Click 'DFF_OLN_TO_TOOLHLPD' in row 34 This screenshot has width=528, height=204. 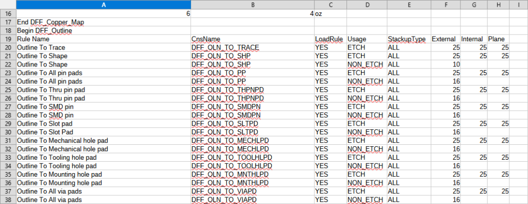point(253,166)
